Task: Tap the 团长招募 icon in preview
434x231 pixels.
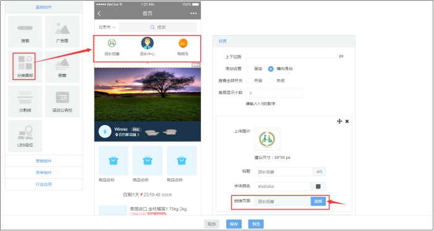Action: 112,43
